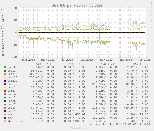
Task: Click the chart title Disk IOs per device
Action: point(77,5)
